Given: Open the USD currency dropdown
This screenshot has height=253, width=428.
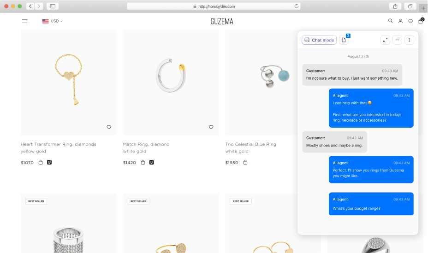Looking at the screenshot, I should point(53,21).
